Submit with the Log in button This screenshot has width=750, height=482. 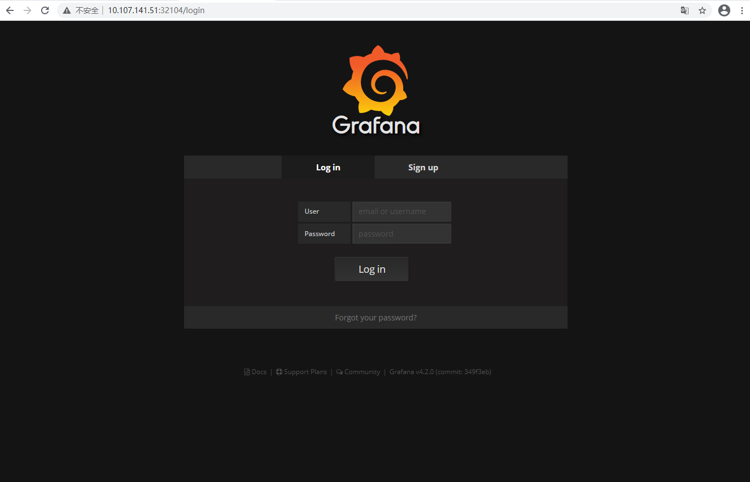[x=372, y=269]
